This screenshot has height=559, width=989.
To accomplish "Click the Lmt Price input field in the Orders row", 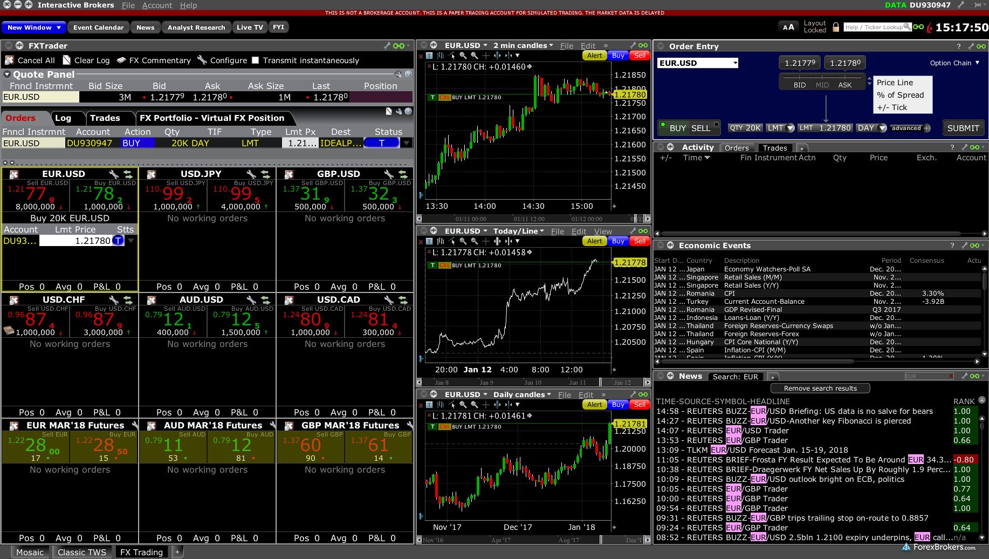I will click(x=300, y=143).
